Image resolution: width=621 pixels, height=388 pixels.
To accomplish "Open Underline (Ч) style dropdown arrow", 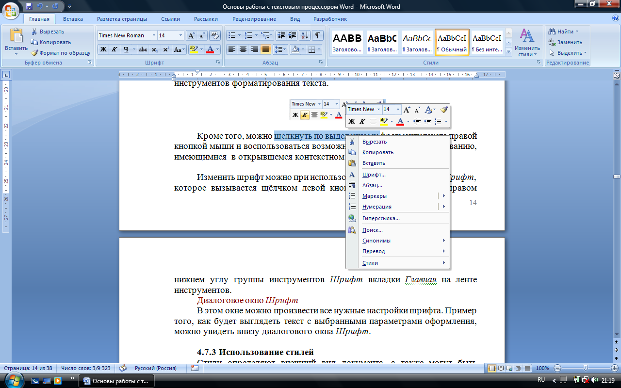I will coord(134,49).
